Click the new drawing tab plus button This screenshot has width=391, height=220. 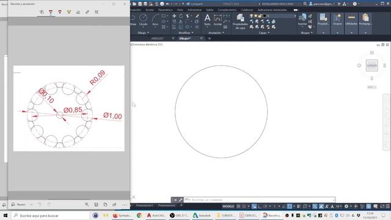click(210, 38)
